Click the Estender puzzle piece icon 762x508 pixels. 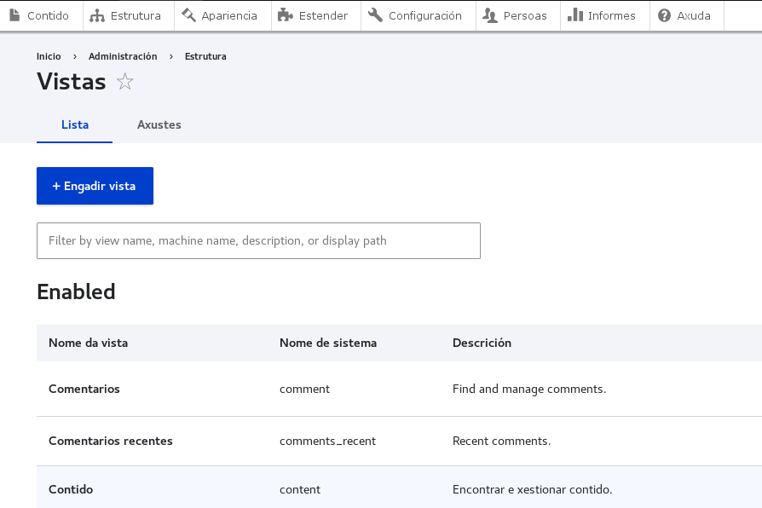[x=286, y=15]
